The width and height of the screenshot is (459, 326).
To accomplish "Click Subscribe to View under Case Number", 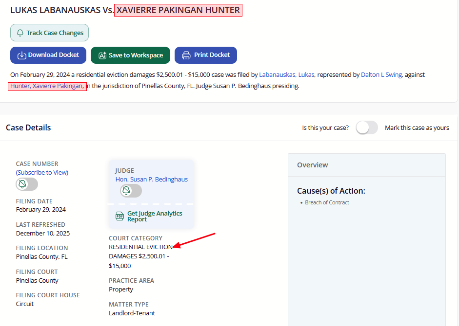I will [x=42, y=173].
